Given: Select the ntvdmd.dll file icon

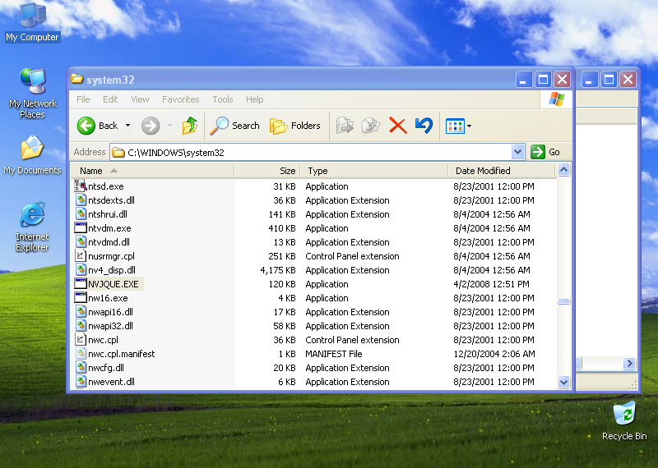Looking at the screenshot, I should point(81,241).
